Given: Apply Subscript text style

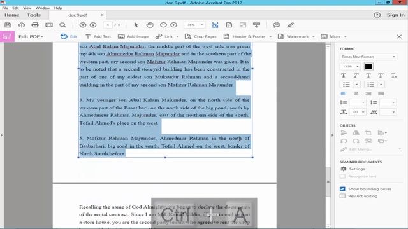Looking at the screenshot, I should coord(393,76).
